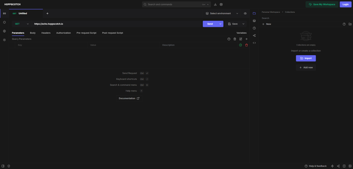Image resolution: width=353 pixels, height=169 pixels.
Task: Toggle environment preview eye icon
Action: (245, 13)
